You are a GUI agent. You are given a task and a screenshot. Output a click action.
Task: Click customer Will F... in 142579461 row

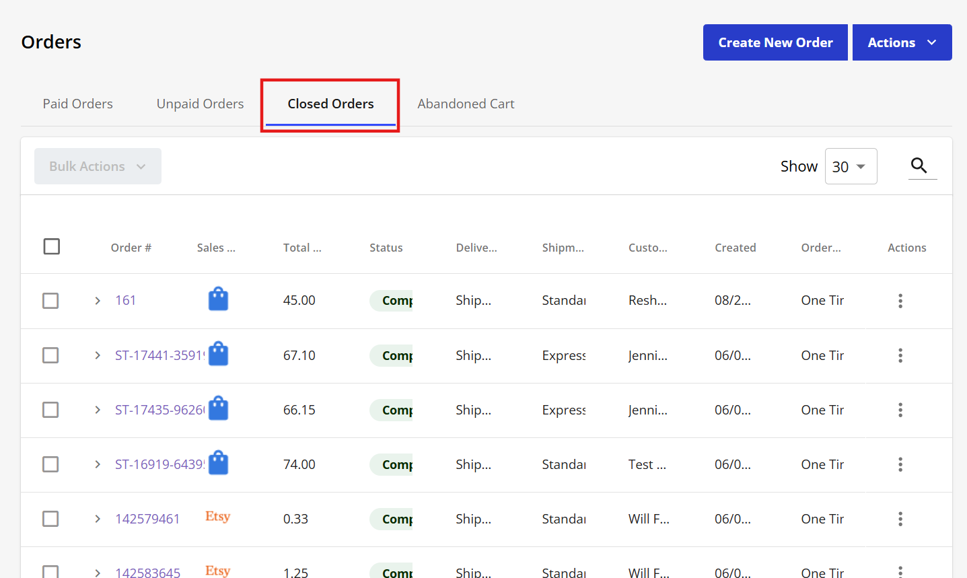pyautogui.click(x=649, y=519)
